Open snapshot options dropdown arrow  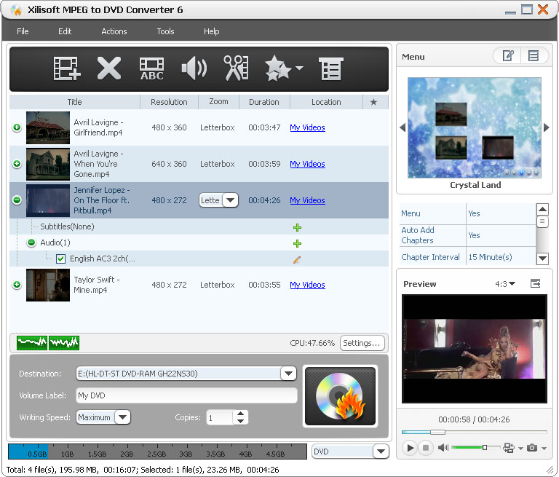tap(544, 448)
